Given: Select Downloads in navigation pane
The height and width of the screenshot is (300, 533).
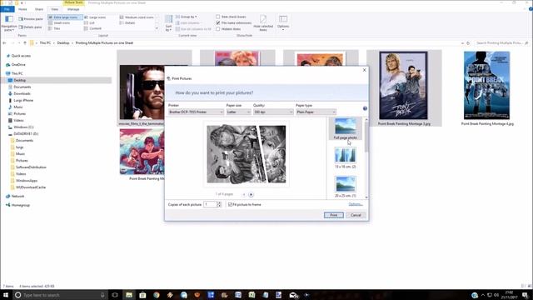Looking at the screenshot, I should coord(22,93).
